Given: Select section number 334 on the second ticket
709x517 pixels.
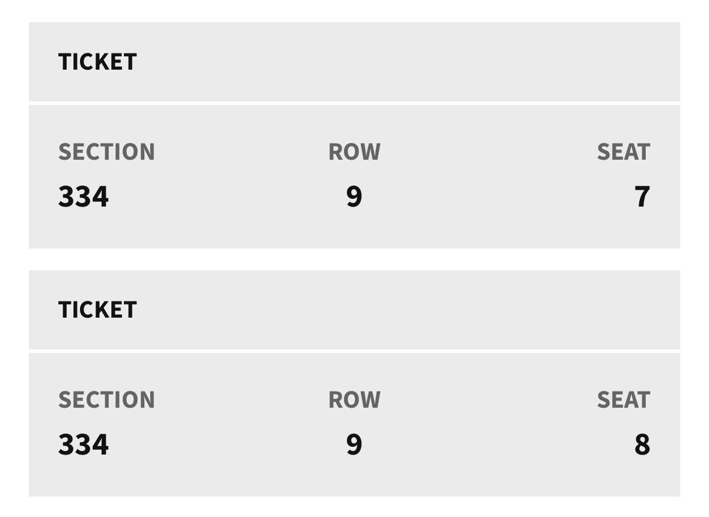Looking at the screenshot, I should click(84, 445).
